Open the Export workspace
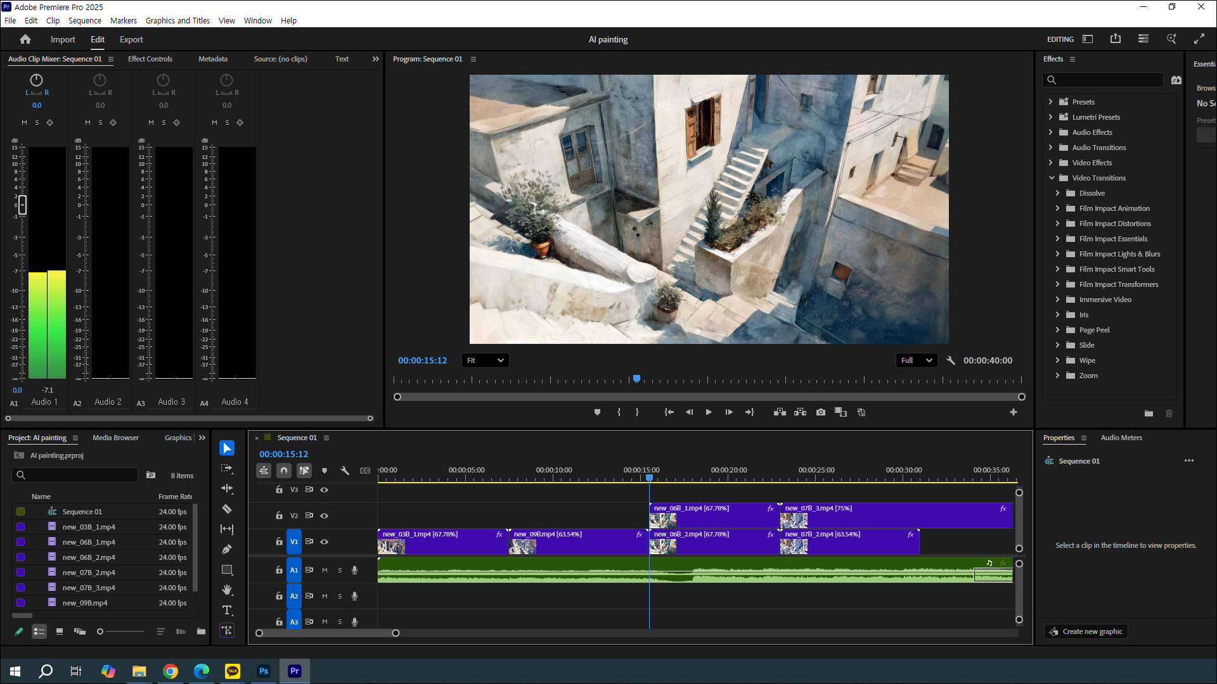This screenshot has height=684, width=1217. (131, 39)
